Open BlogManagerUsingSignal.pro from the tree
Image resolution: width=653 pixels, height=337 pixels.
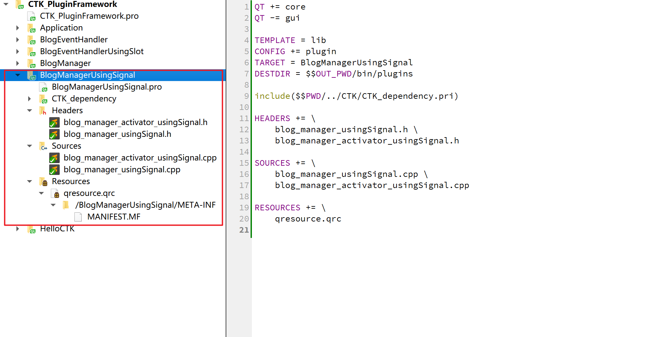107,87
